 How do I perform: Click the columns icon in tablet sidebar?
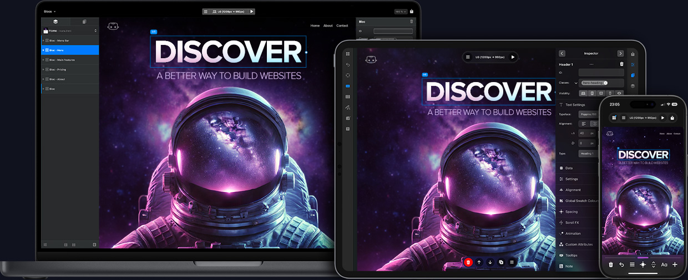pyautogui.click(x=348, y=96)
